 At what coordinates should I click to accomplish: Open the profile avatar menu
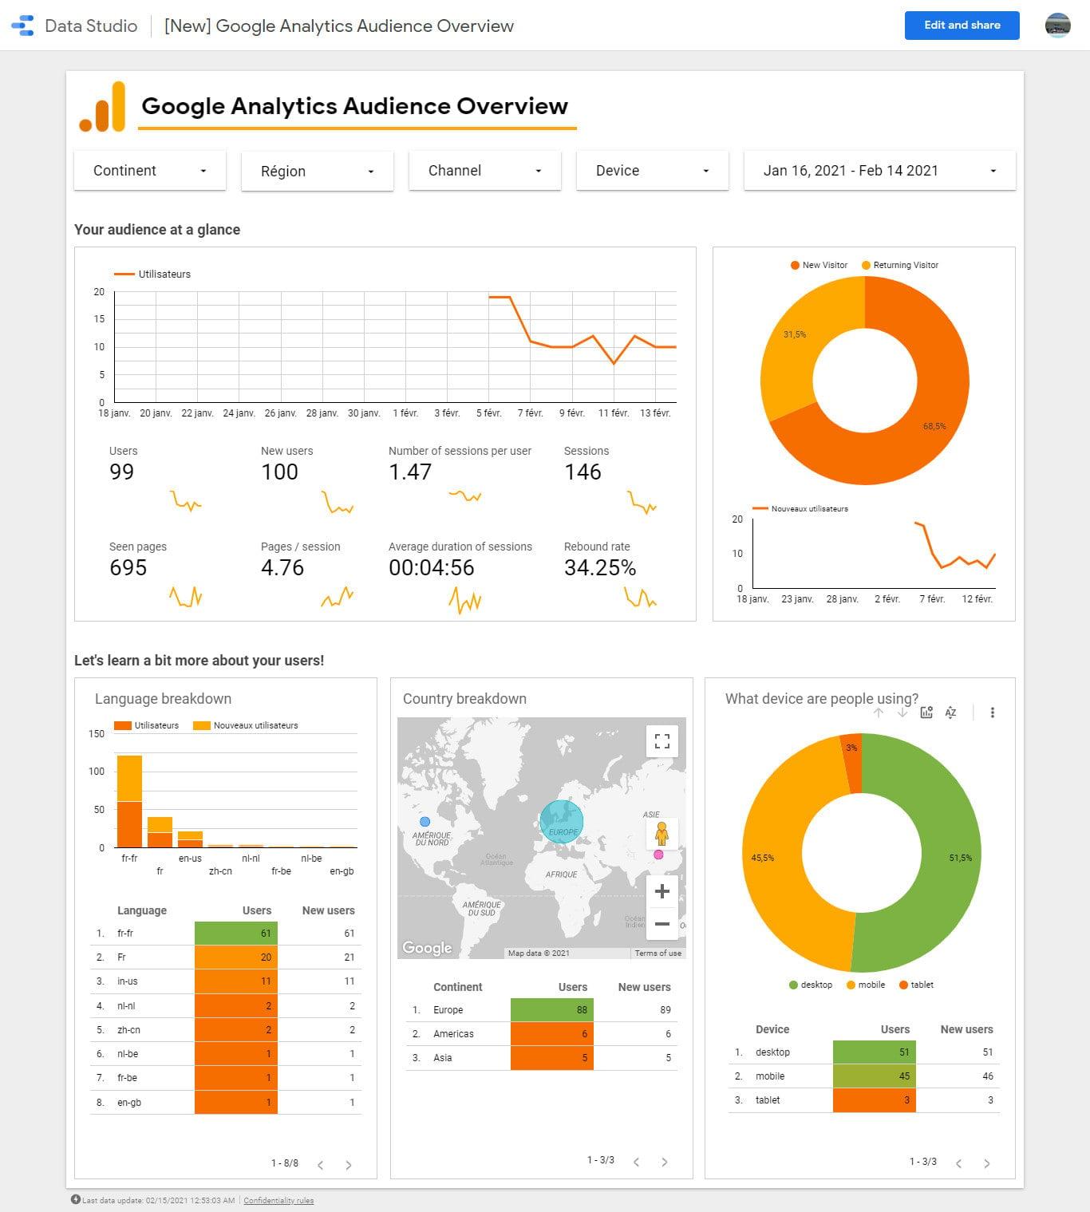[1057, 25]
